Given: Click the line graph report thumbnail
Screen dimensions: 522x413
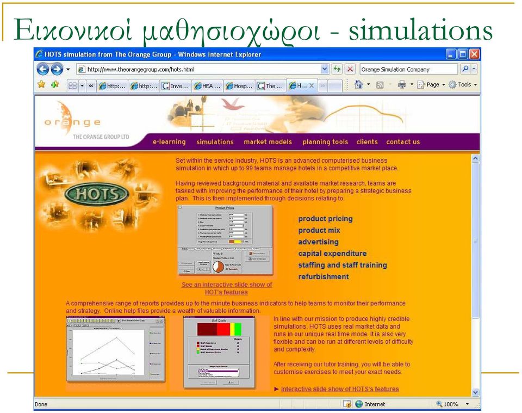Looking at the screenshot, I should [x=116, y=349].
